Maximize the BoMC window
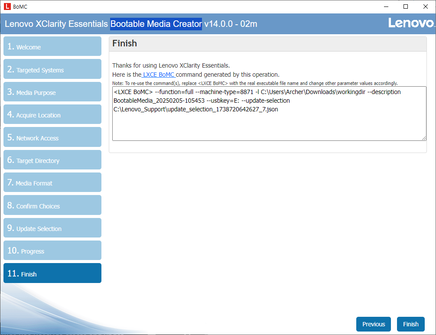436x335 pixels. tap(406, 7)
